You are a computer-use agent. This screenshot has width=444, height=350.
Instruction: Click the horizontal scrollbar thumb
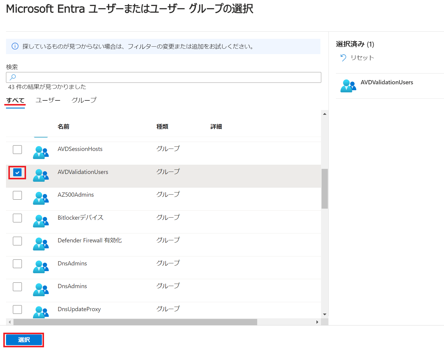(135, 322)
